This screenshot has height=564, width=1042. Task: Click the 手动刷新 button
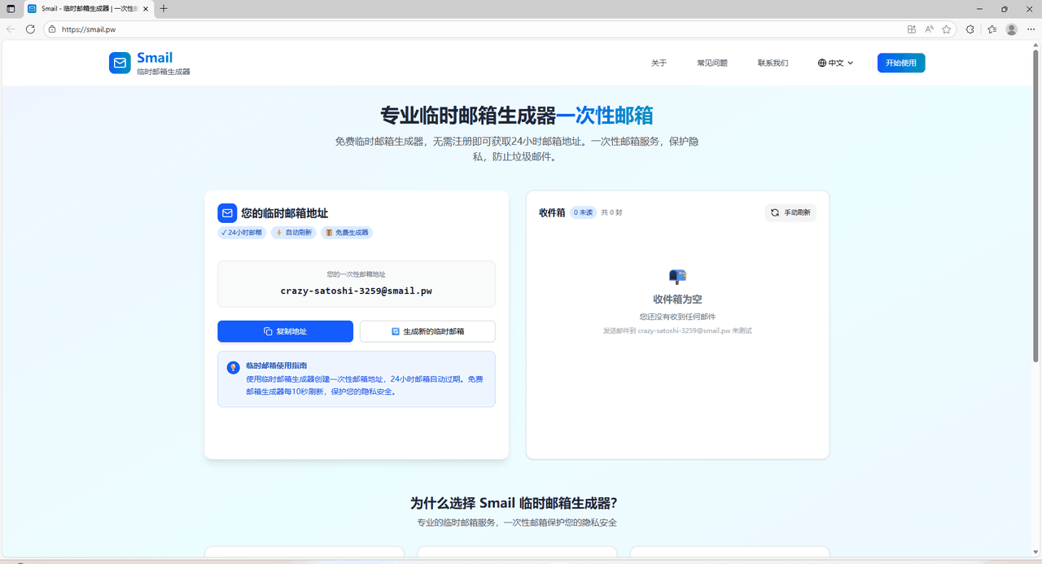pos(790,212)
